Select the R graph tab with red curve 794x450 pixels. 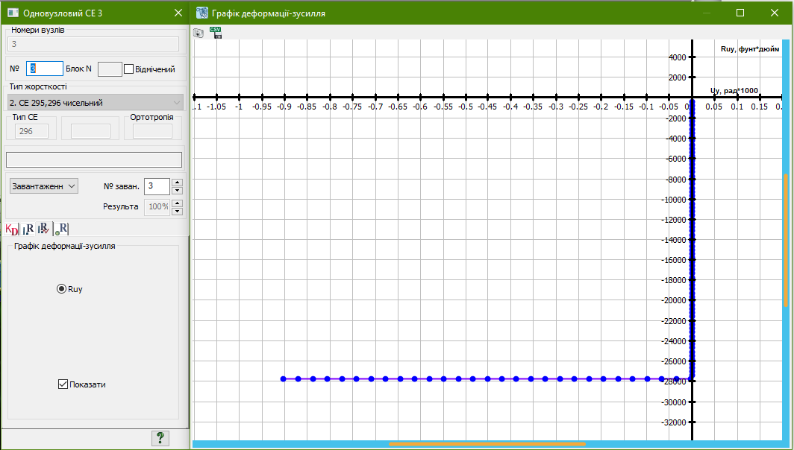tap(44, 229)
